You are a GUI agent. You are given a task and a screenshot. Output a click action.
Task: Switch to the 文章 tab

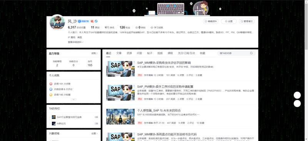119,53
